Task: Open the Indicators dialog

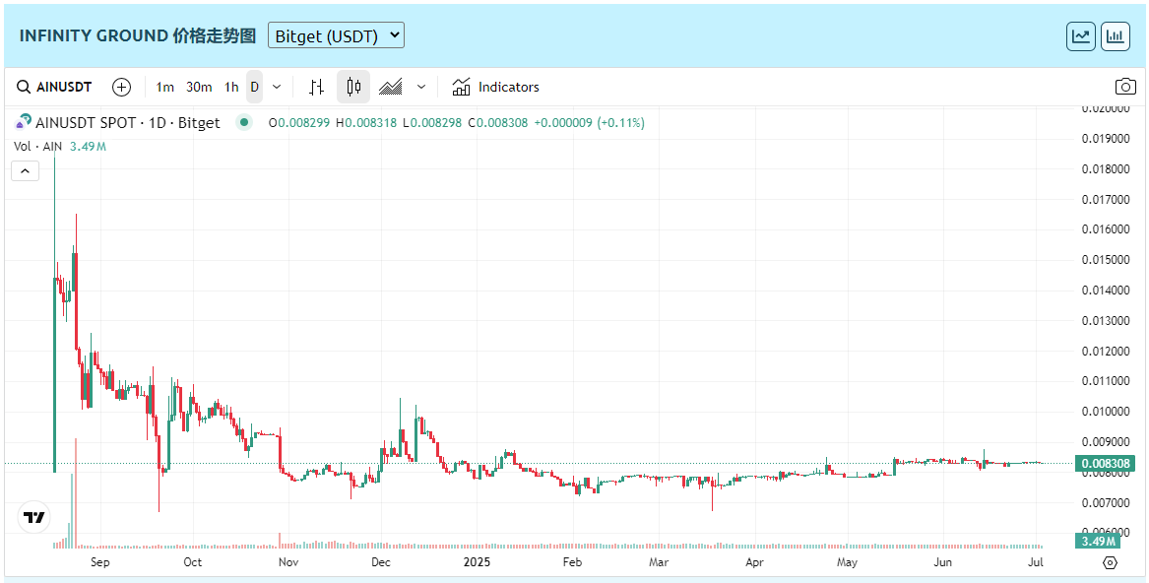Action: (x=495, y=87)
